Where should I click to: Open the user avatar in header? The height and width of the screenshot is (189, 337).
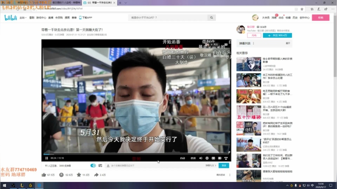coord(255,17)
